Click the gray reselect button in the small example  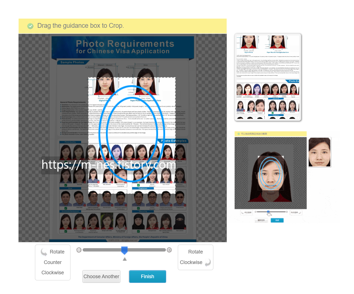point(261,220)
